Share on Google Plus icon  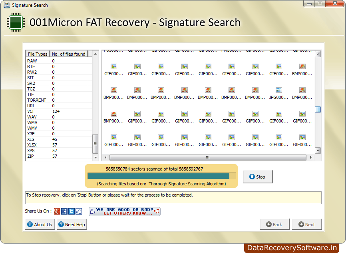pos(57,211)
